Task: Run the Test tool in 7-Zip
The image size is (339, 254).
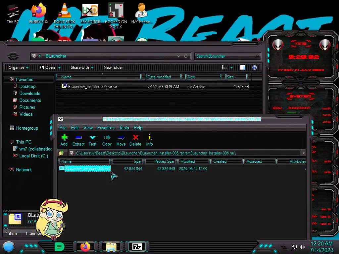Action: pyautogui.click(x=93, y=140)
